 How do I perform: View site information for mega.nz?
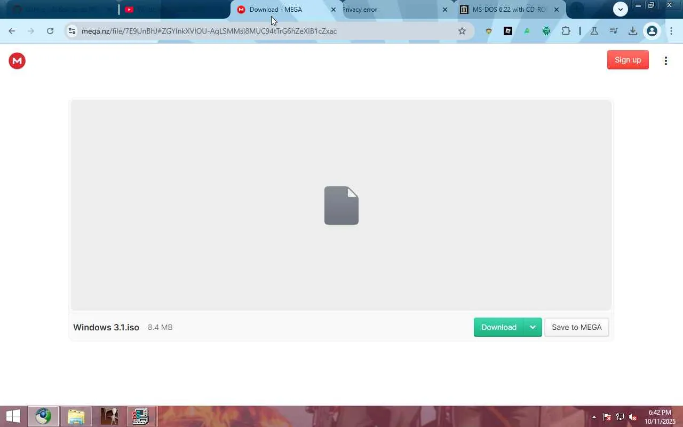(x=72, y=31)
